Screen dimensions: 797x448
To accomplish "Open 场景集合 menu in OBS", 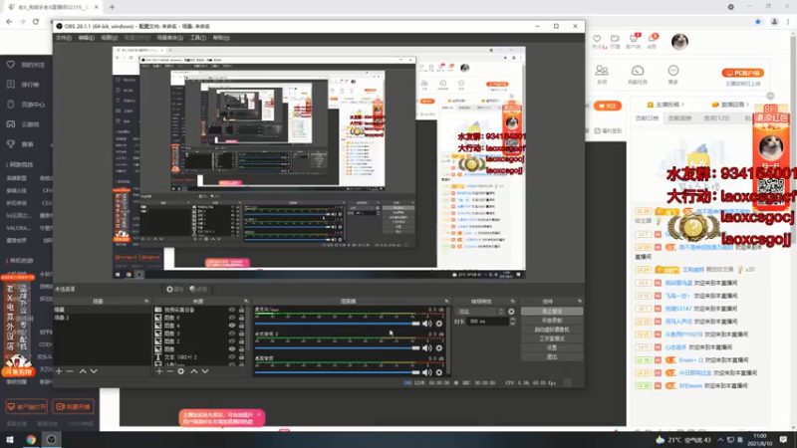I will (x=169, y=38).
